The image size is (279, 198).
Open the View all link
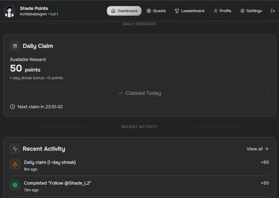click(257, 149)
